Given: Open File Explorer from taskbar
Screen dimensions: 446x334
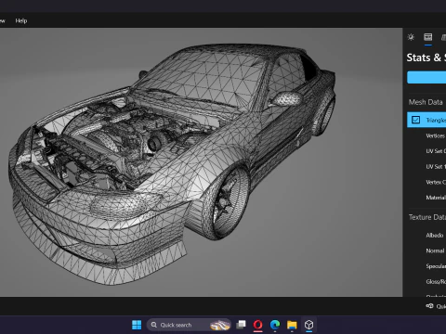Looking at the screenshot, I should coord(292,325).
